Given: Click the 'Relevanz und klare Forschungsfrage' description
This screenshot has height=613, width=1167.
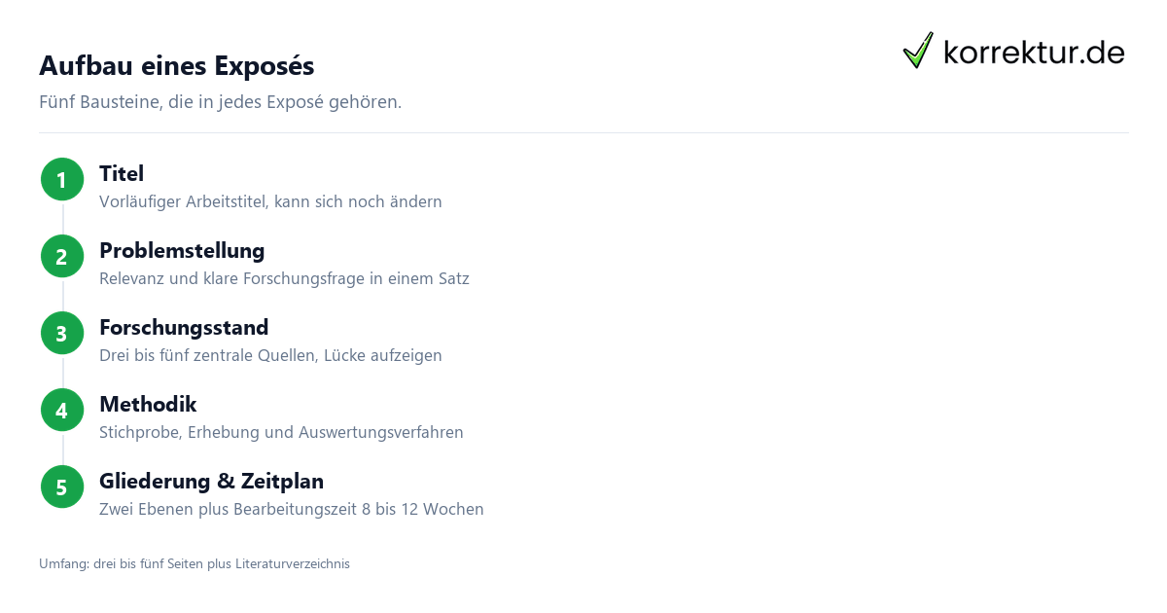Looking at the screenshot, I should click(284, 279).
